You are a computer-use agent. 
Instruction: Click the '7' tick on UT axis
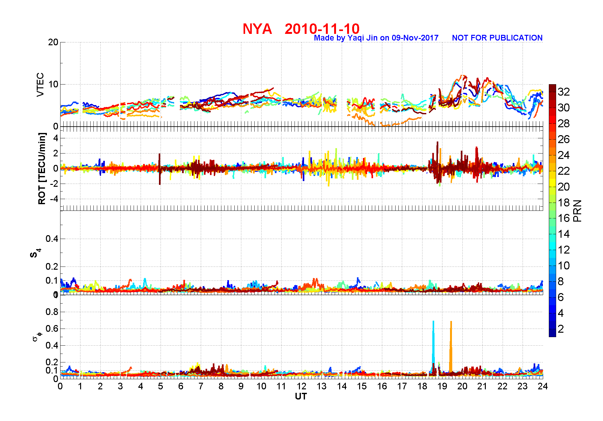201,386
